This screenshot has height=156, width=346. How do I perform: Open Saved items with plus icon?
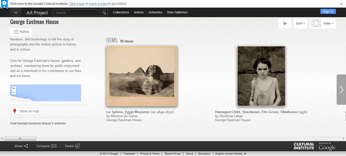click(72, 146)
